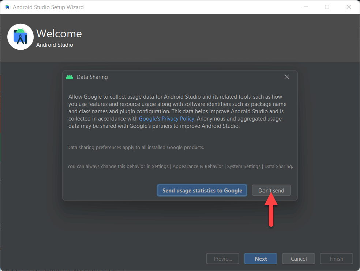
Task: Click the Android Studio subtitle under Welcome
Action: (x=55, y=45)
